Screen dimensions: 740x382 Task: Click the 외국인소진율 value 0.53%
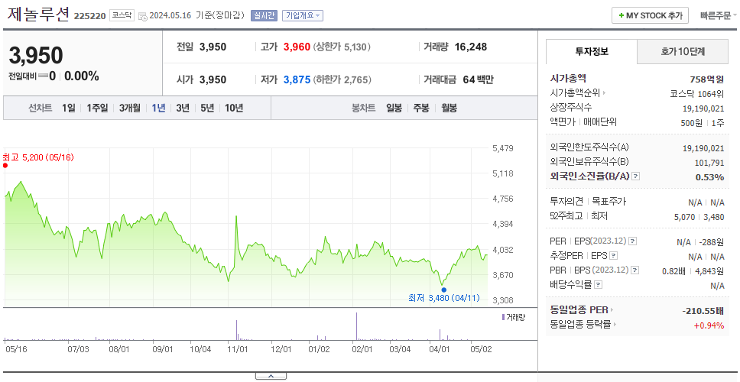tap(710, 177)
